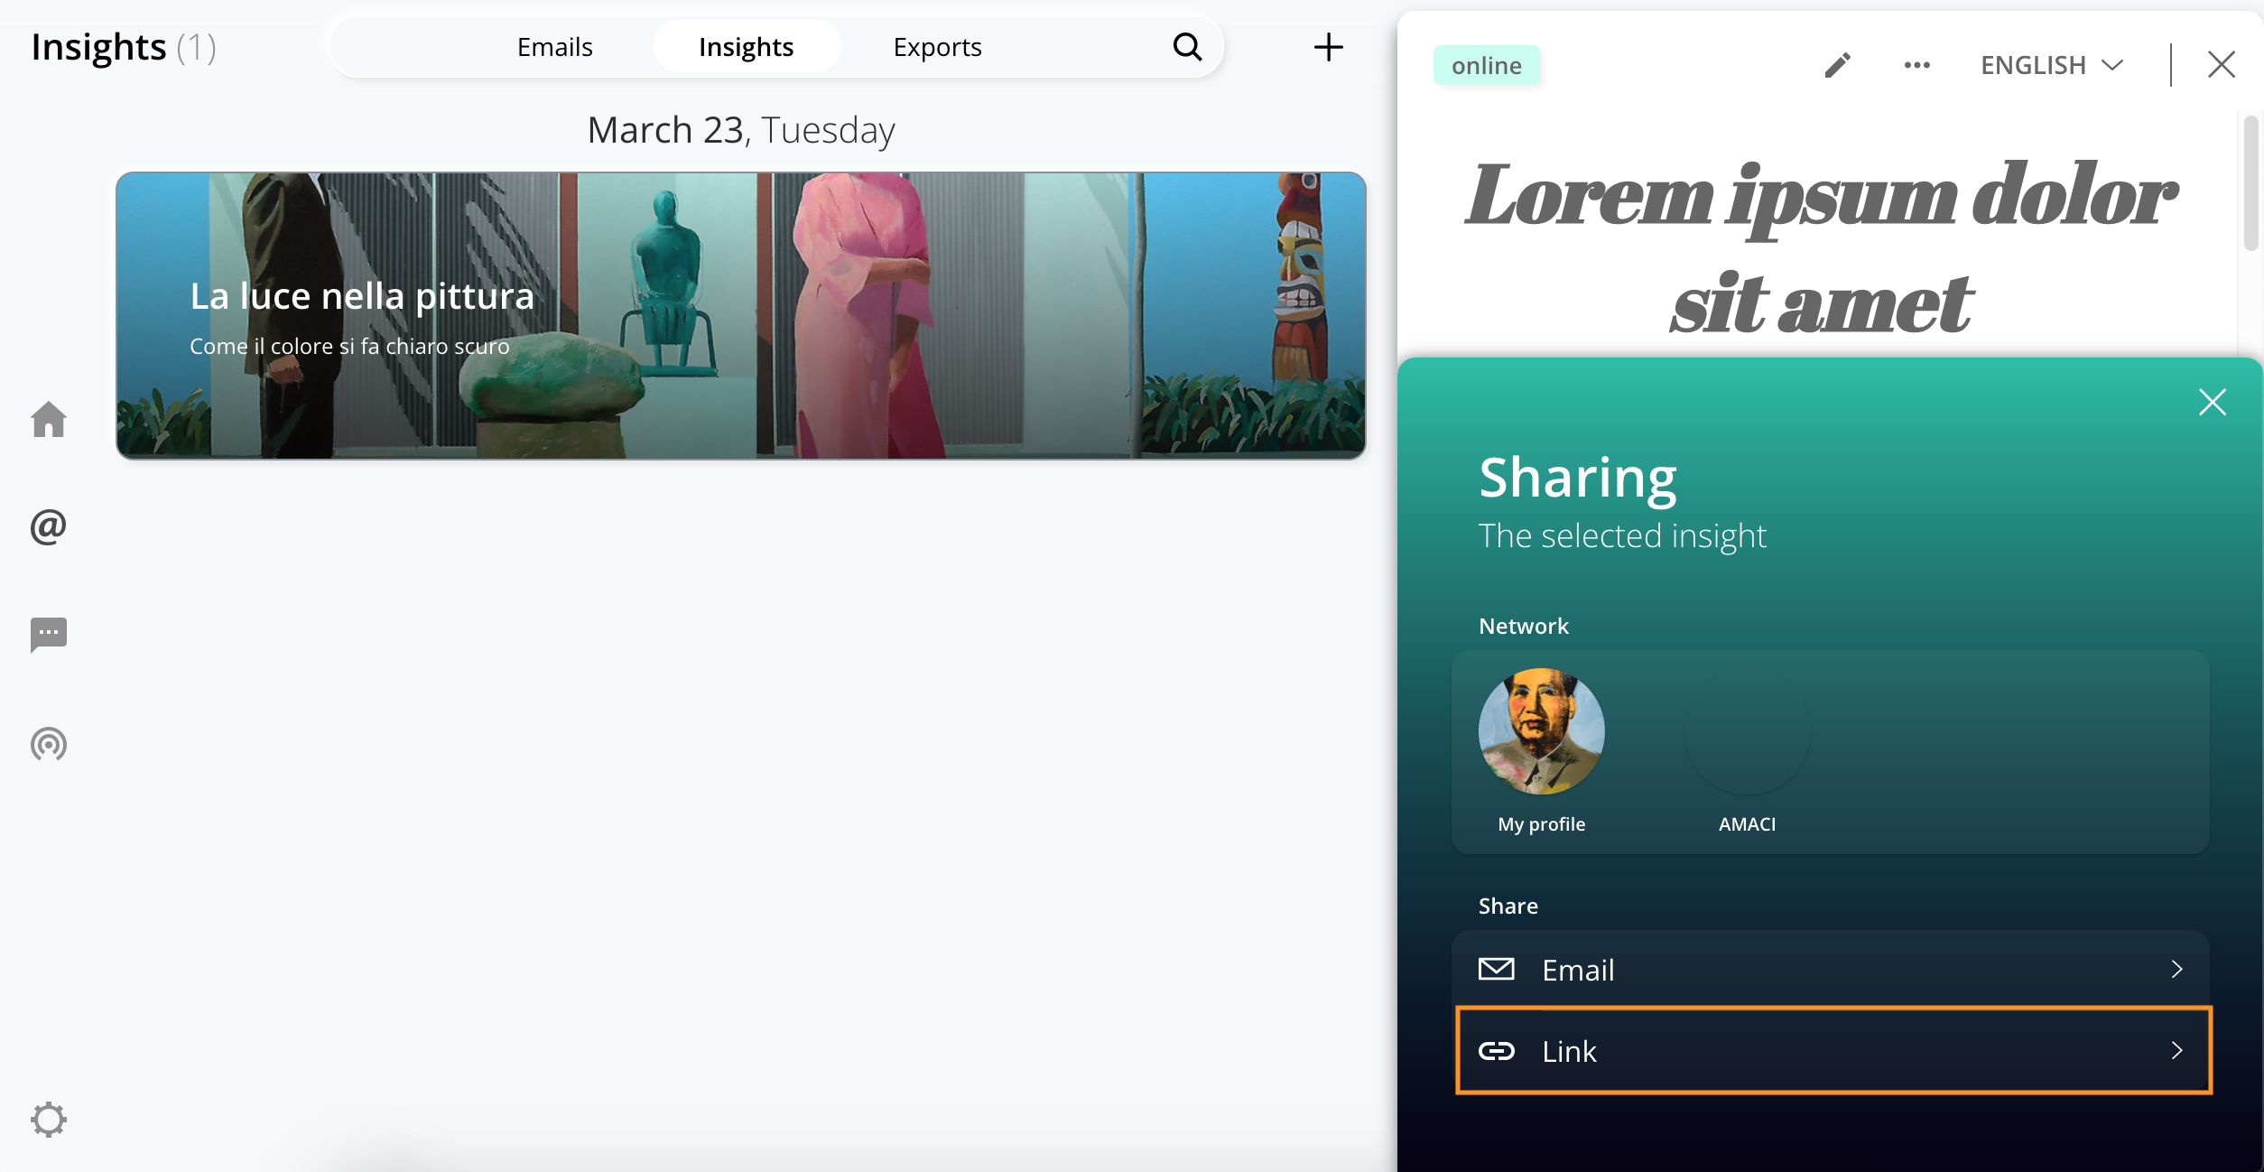Select the My profile avatar
The image size is (2264, 1172).
tap(1542, 731)
